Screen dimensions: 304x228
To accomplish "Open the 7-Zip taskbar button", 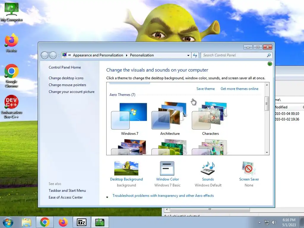I will tap(81, 222).
